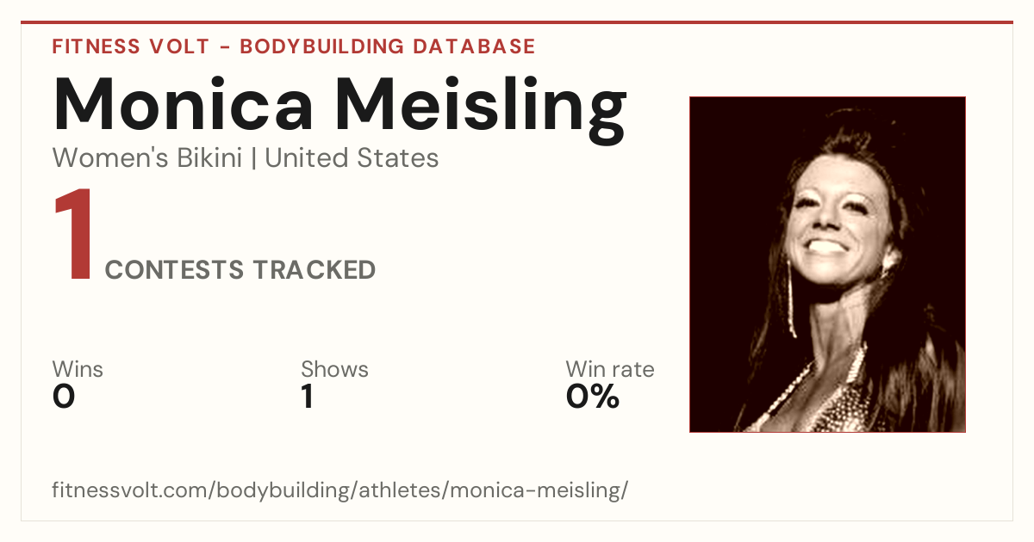Click the Monica Meisling name heading

tap(339, 104)
